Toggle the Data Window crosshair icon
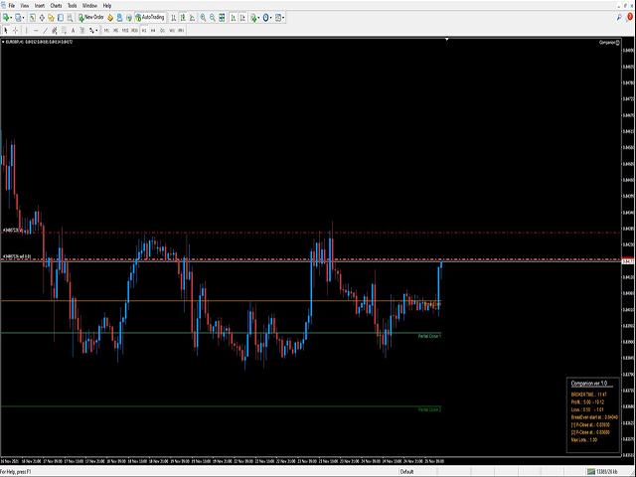Screen dimensions: 636x477 tap(42, 18)
